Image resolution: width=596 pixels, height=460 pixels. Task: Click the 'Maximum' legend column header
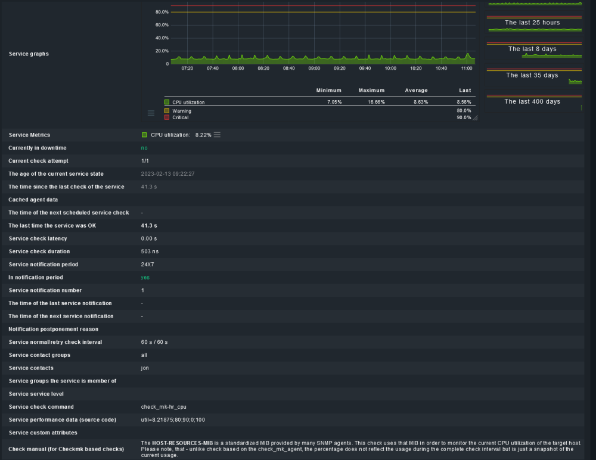pyautogui.click(x=371, y=90)
